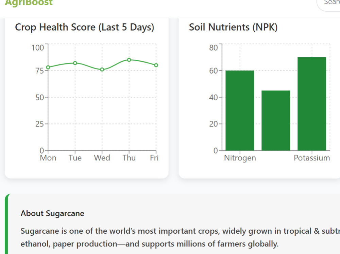Screen dimensions: 340x254
Task: Click the Sugarcane description paragraph text
Action: pos(180,237)
